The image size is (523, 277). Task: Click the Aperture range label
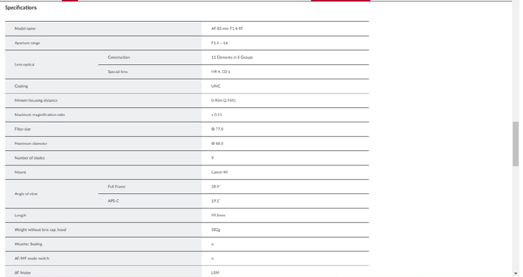coord(27,43)
